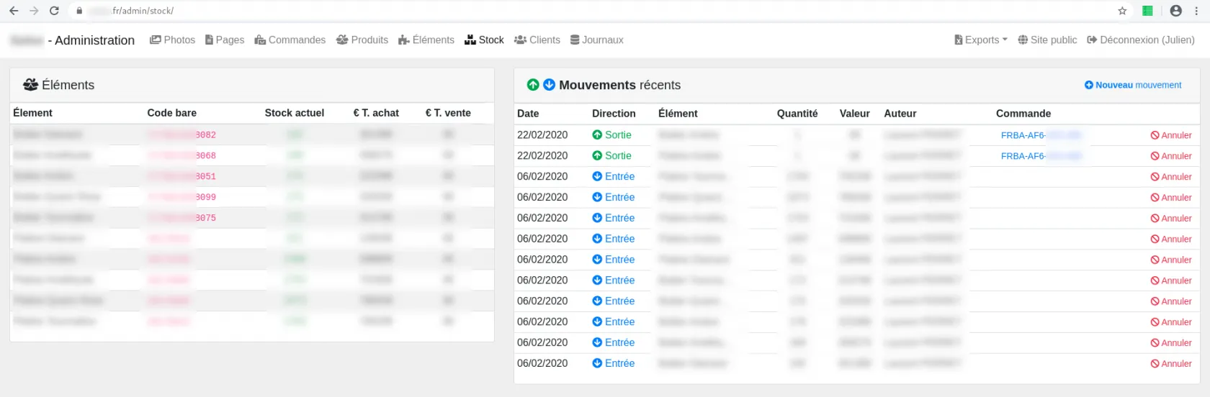
Task: Open the Produits section
Action: tap(362, 40)
